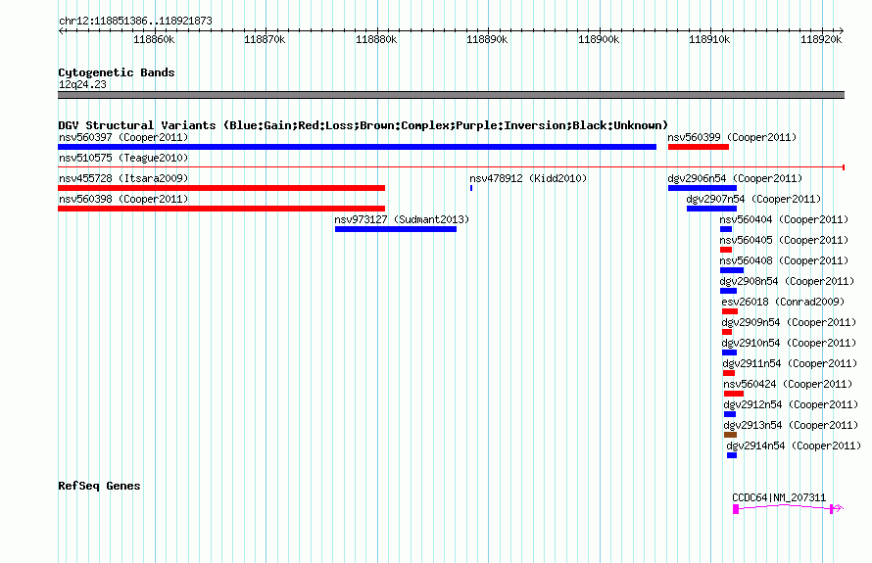Viewport: 872px width, 563px height.
Task: Select the red nsv560424 loss bar
Action: tap(734, 394)
